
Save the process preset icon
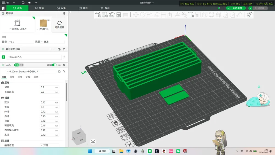pos(59,71)
